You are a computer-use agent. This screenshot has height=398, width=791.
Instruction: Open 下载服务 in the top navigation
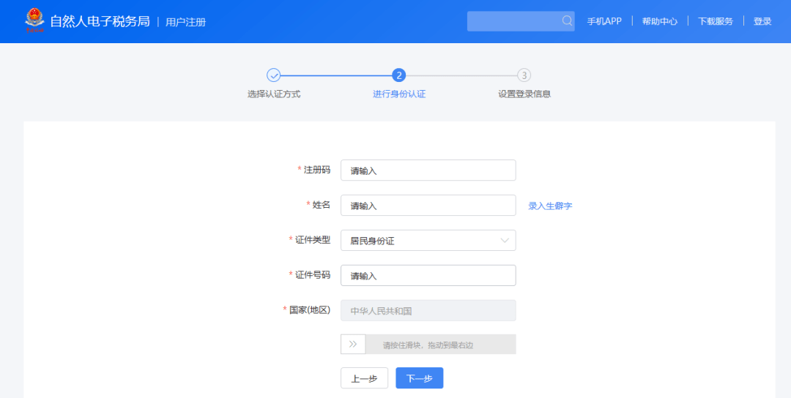716,21
